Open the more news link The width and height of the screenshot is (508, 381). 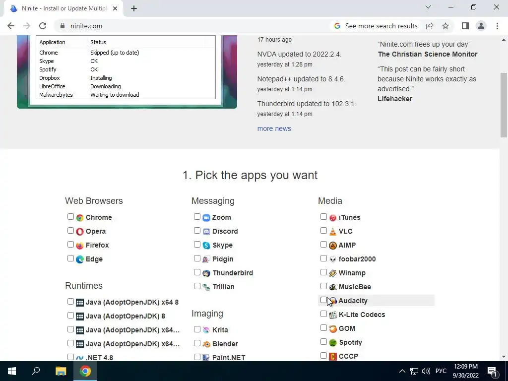point(274,128)
